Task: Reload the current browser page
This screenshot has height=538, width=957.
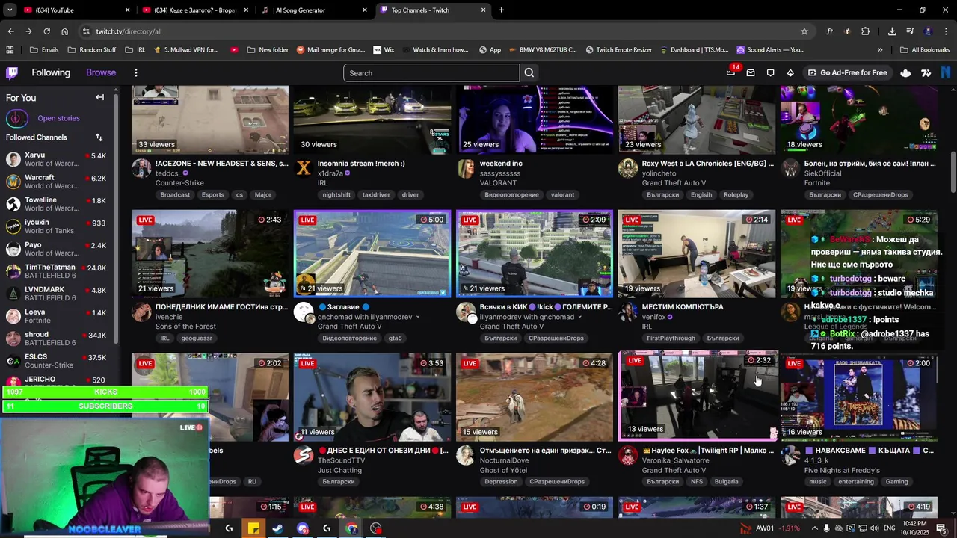Action: 46,31
